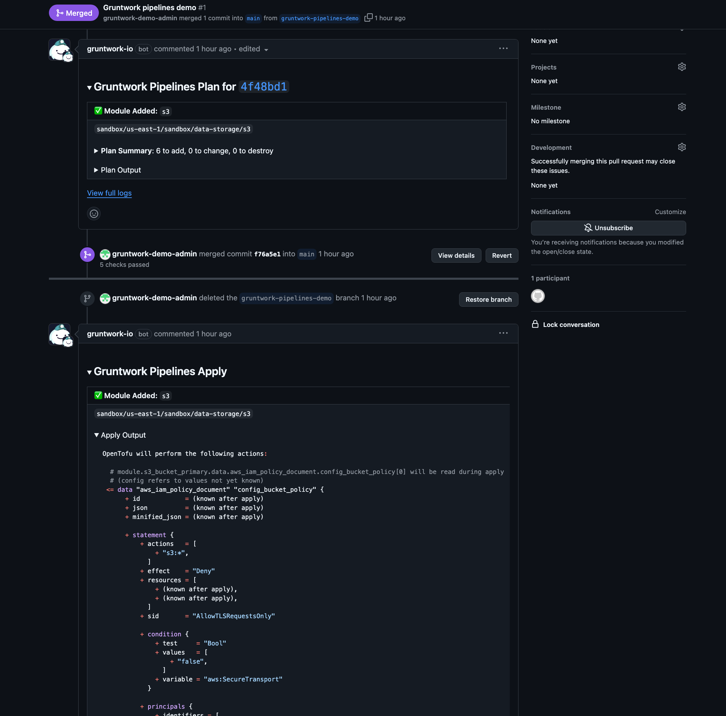Expand the Plan Summary disclosure triangle
The width and height of the screenshot is (726, 716).
pos(97,151)
